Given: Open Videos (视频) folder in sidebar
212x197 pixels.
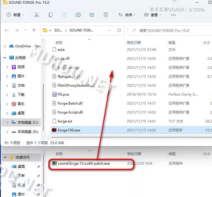Looking at the screenshot, I should pos(18,67).
